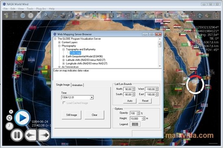The height and width of the screenshot is (148, 223).
Task: Click the Auto bounds button
Action: click(130, 101)
